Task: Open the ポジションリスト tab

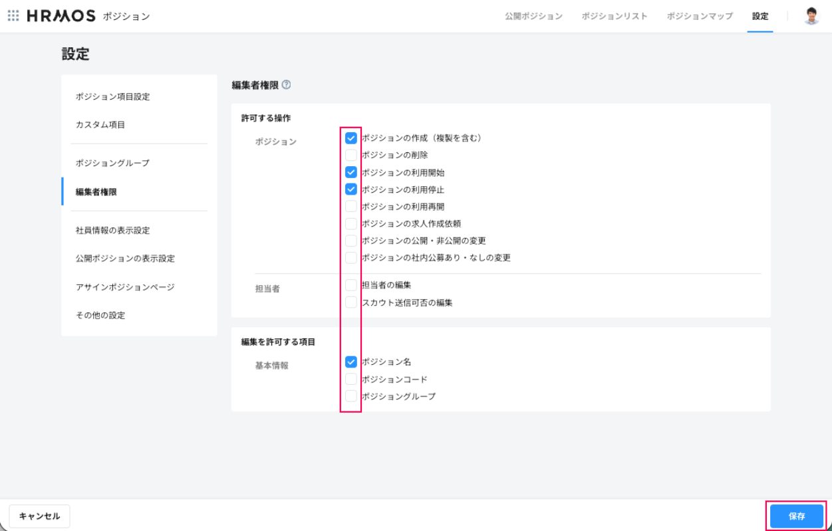Action: click(x=614, y=16)
